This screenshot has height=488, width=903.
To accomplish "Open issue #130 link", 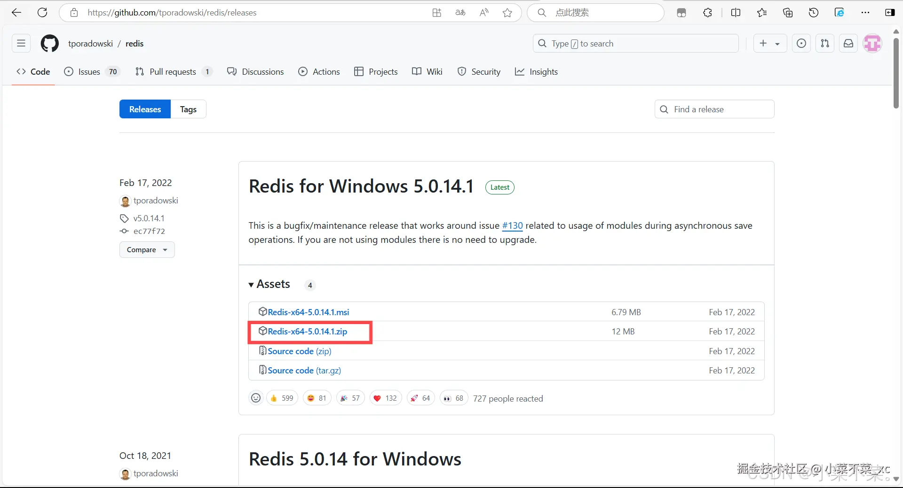I will [513, 225].
